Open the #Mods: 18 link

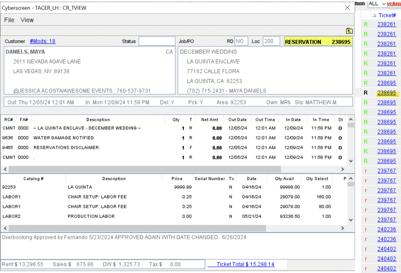[x=43, y=41]
